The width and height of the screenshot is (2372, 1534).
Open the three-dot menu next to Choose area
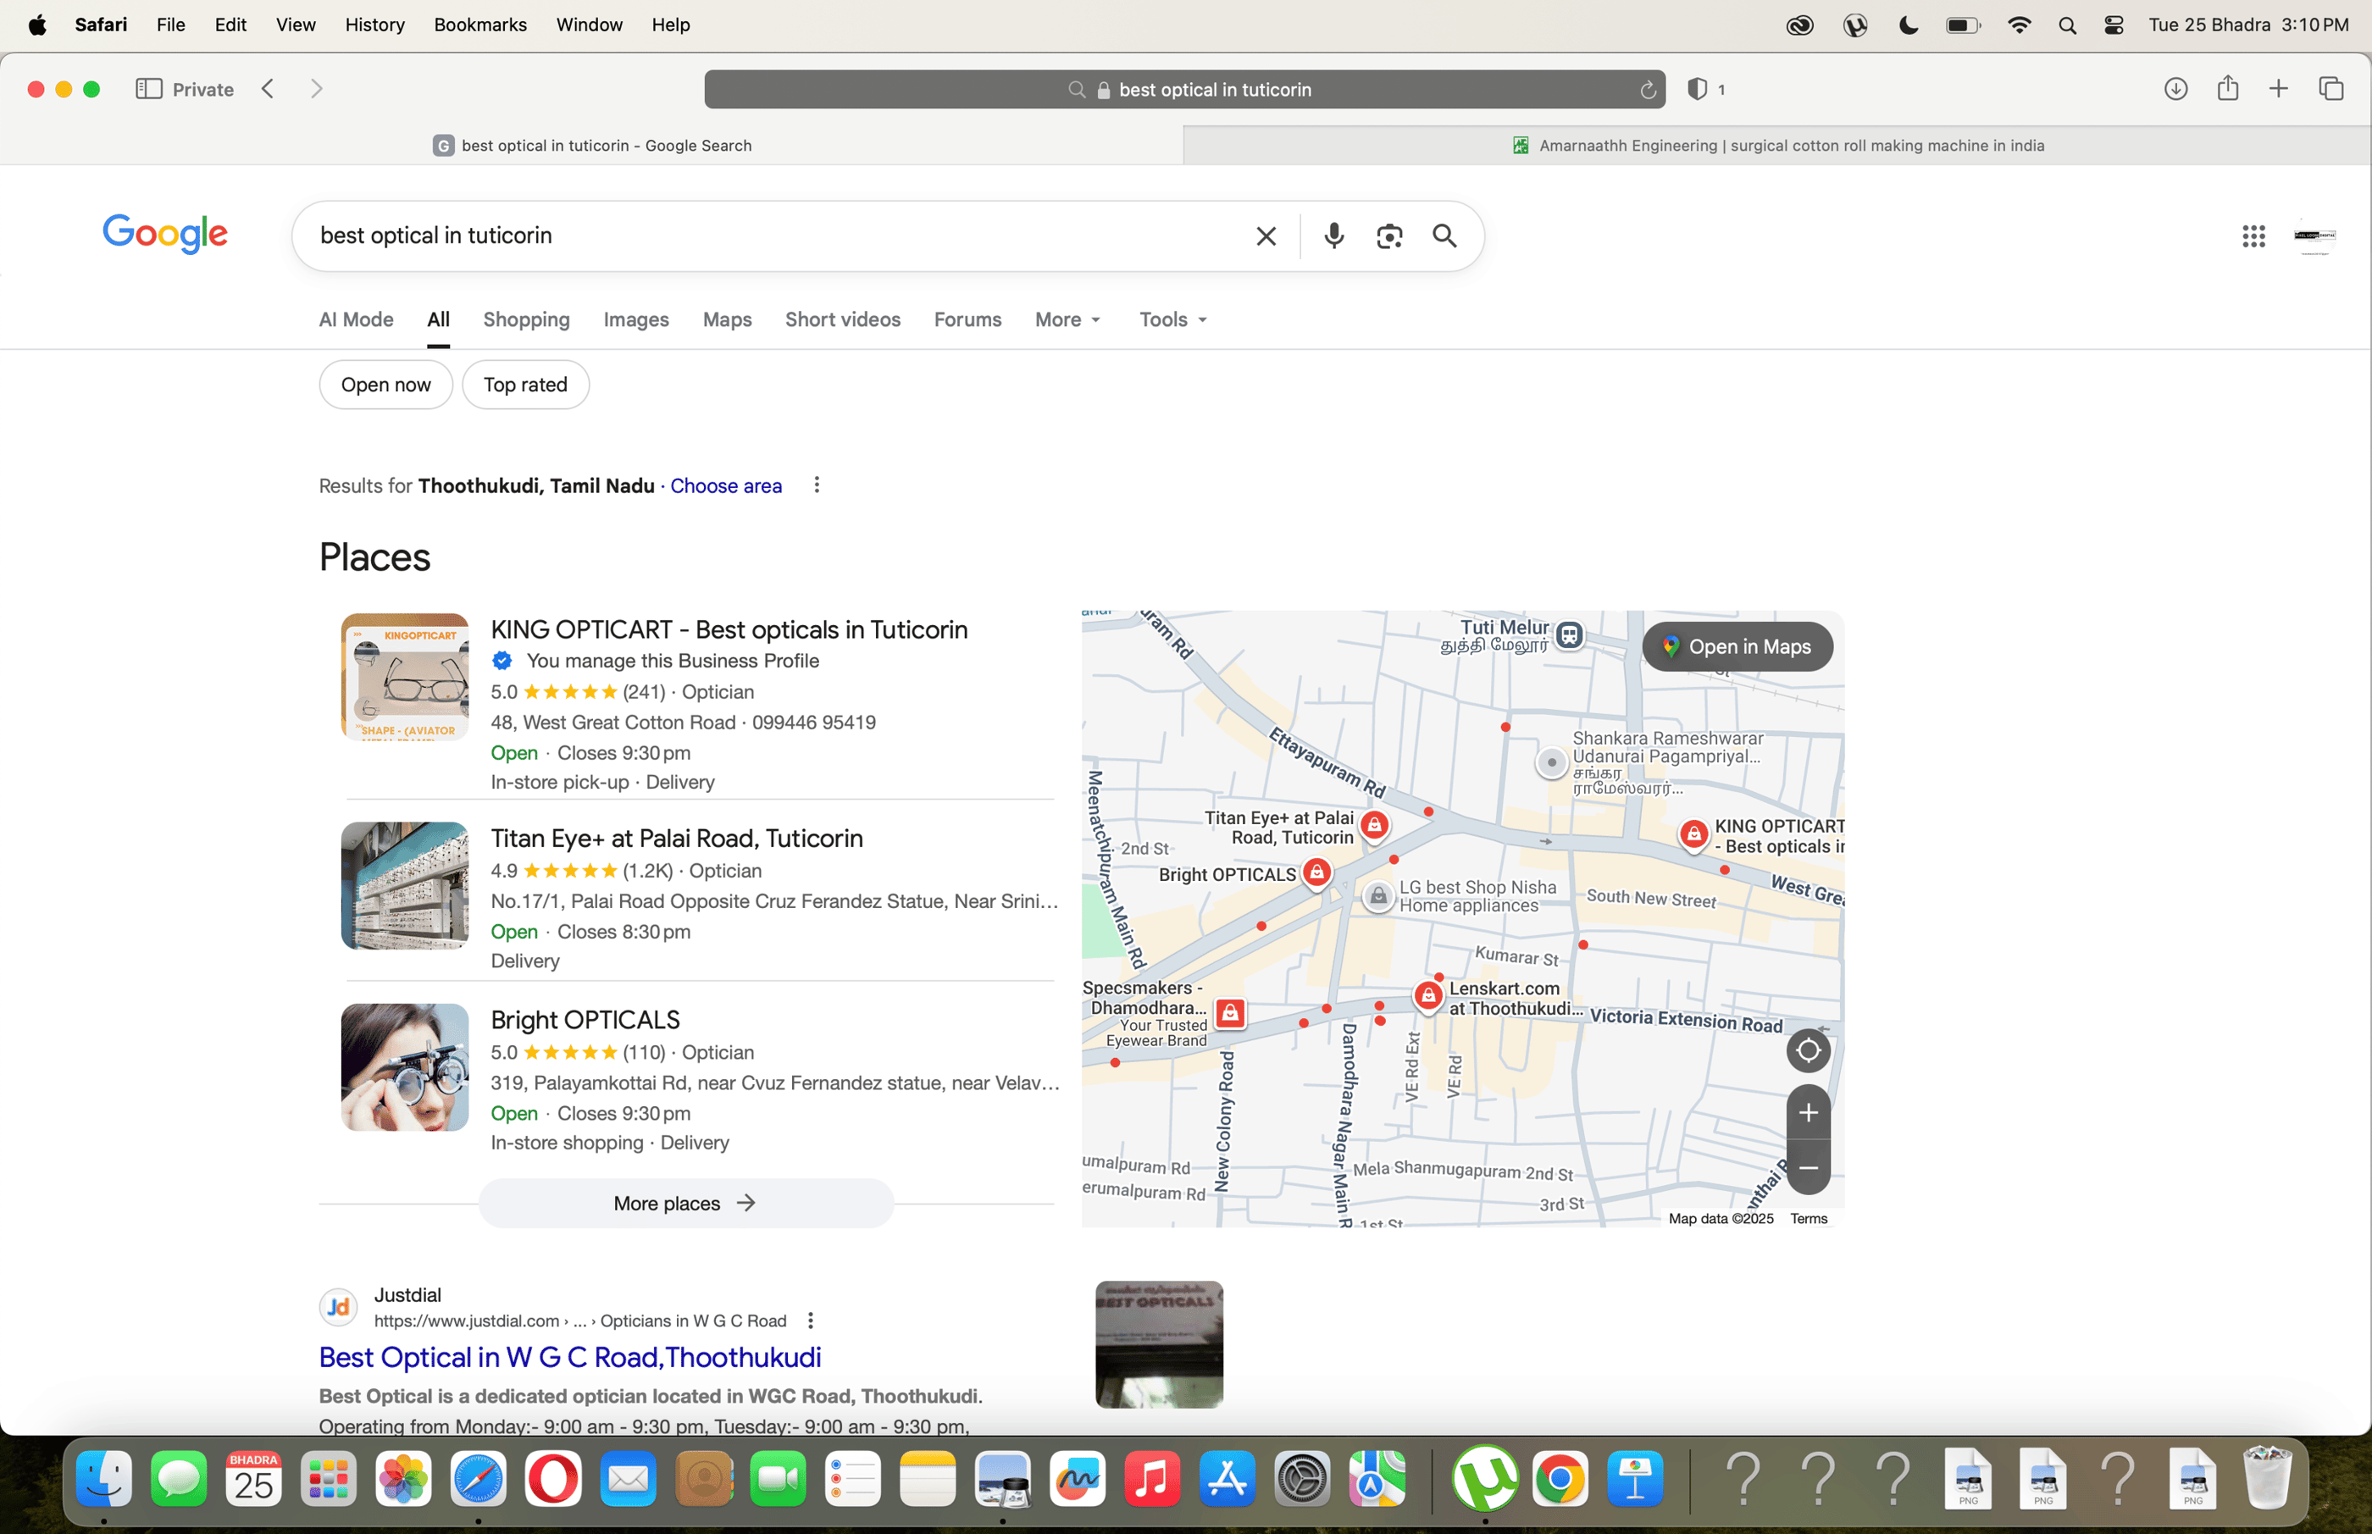click(x=817, y=485)
